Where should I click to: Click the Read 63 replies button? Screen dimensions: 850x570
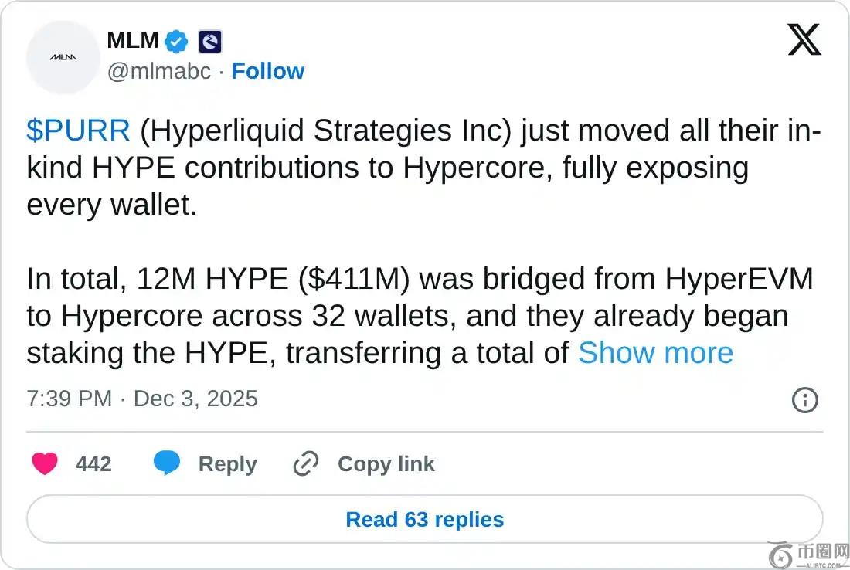click(x=424, y=519)
